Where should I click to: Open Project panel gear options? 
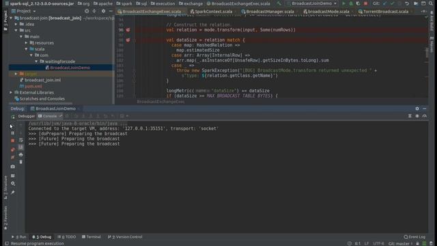point(103,11)
